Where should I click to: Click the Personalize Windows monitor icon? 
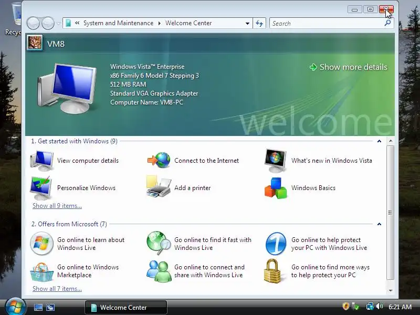click(41, 188)
